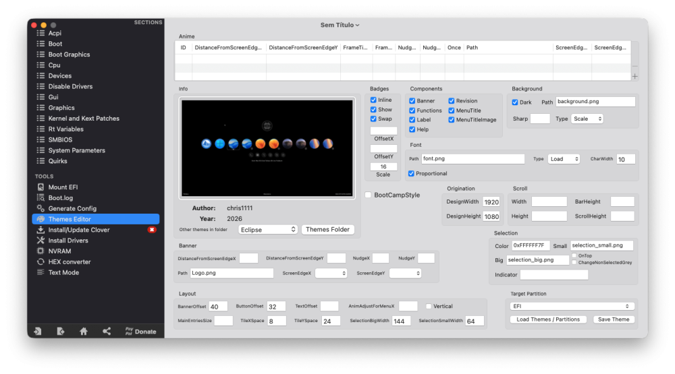Screen dimensions: 675x374
Task: Click the import icon in the bottom bar
Action: [38, 331]
